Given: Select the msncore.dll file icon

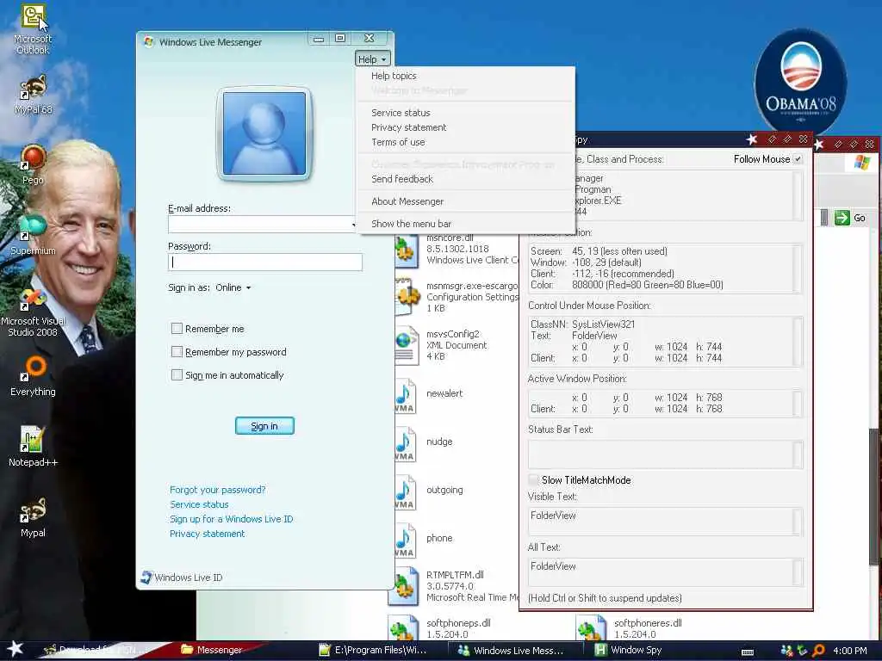Looking at the screenshot, I should (x=407, y=250).
